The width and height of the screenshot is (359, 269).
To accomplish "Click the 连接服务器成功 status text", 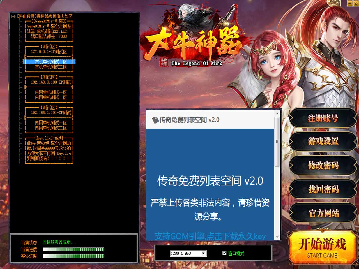I will (59, 242).
